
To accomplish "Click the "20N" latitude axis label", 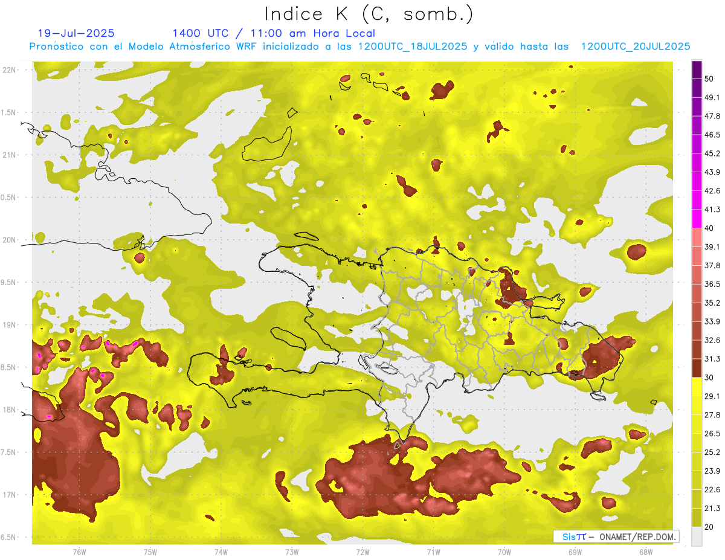I will pos(8,240).
